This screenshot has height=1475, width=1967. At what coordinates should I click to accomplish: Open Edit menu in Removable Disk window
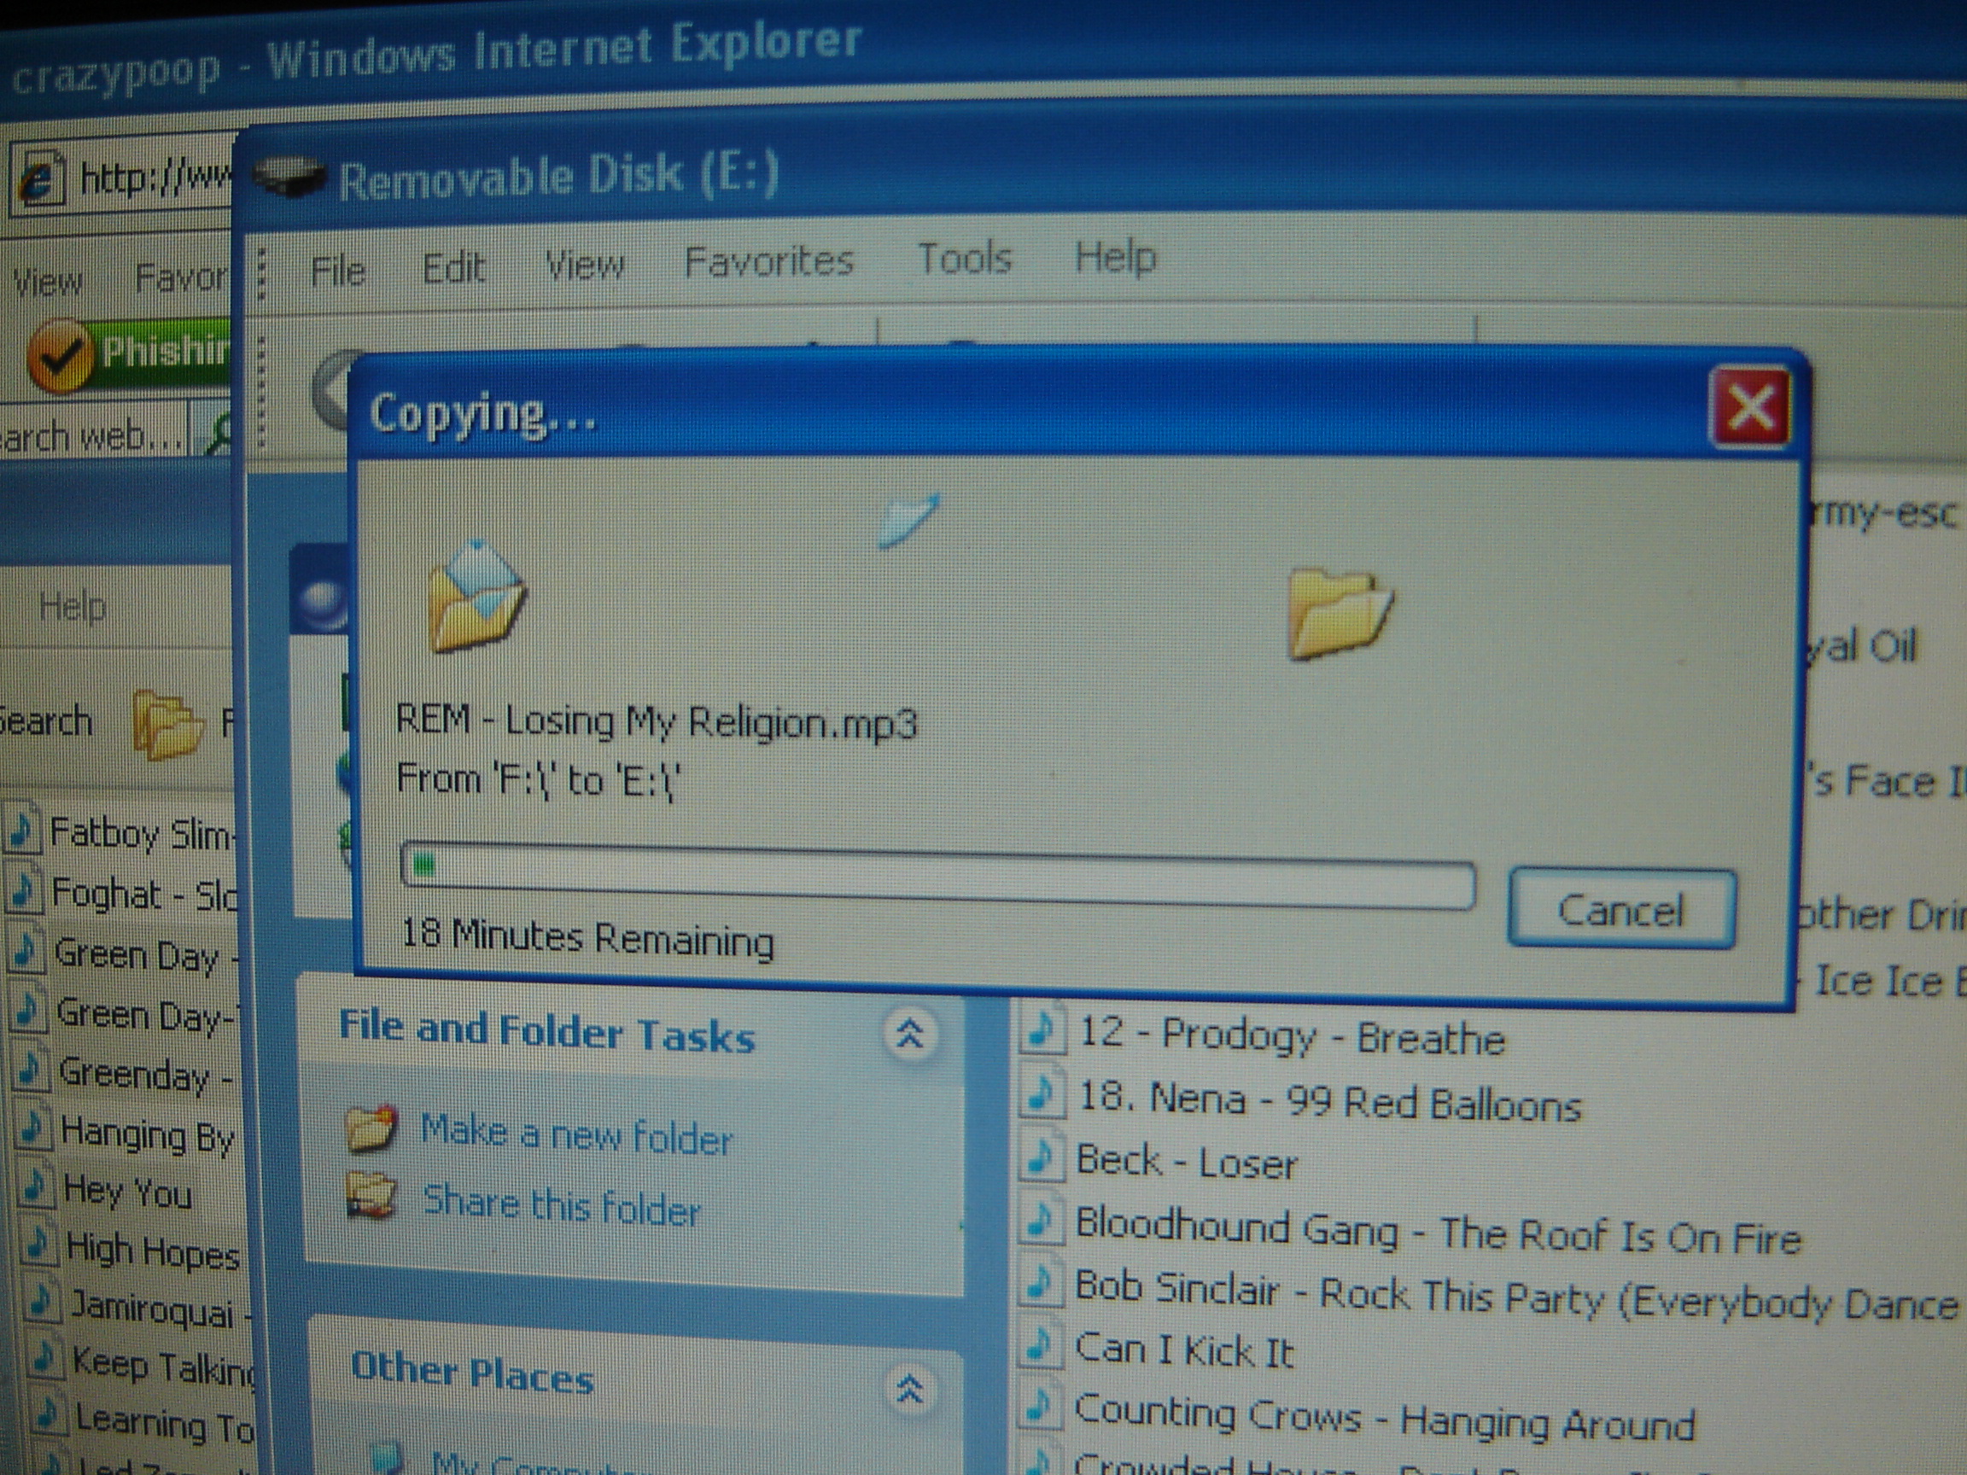(x=453, y=266)
